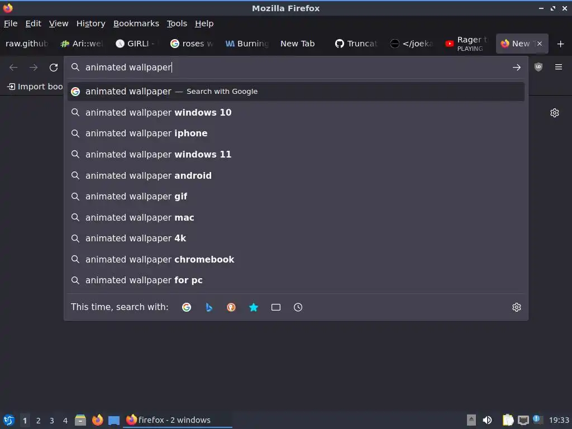Image resolution: width=572 pixels, height=429 pixels.
Task: Click in the address bar text field
Action: click(x=295, y=67)
